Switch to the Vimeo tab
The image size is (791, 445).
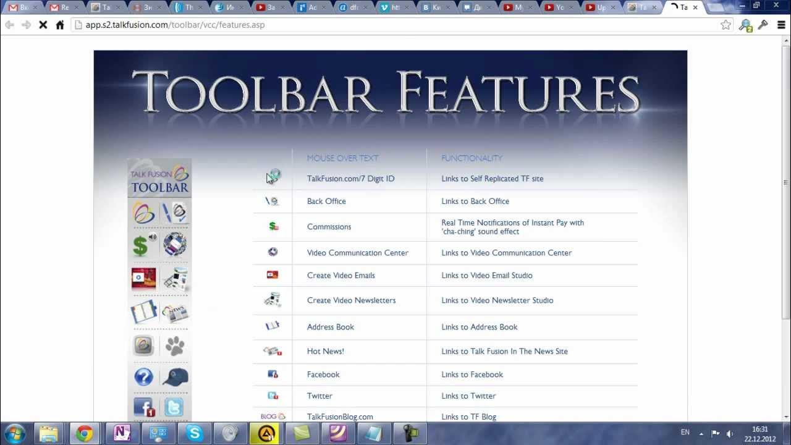(392, 7)
